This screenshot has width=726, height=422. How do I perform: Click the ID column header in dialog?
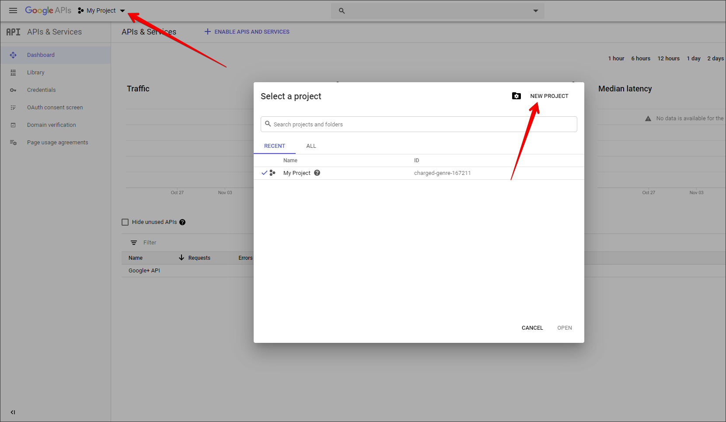[417, 160]
